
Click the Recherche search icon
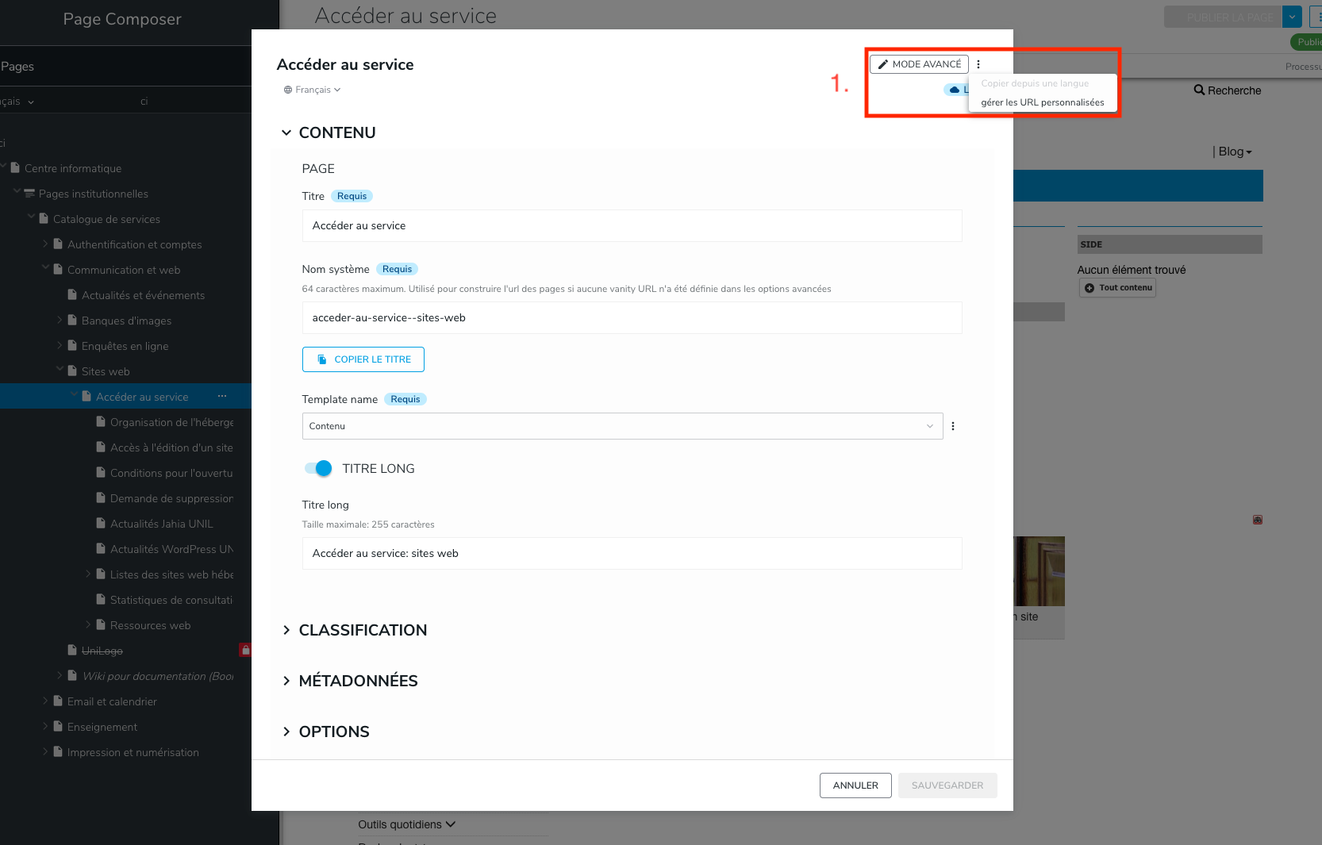[x=1199, y=90]
